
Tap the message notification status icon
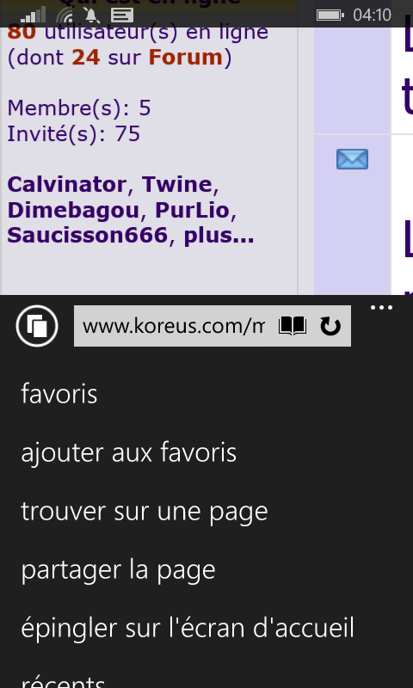(x=122, y=15)
